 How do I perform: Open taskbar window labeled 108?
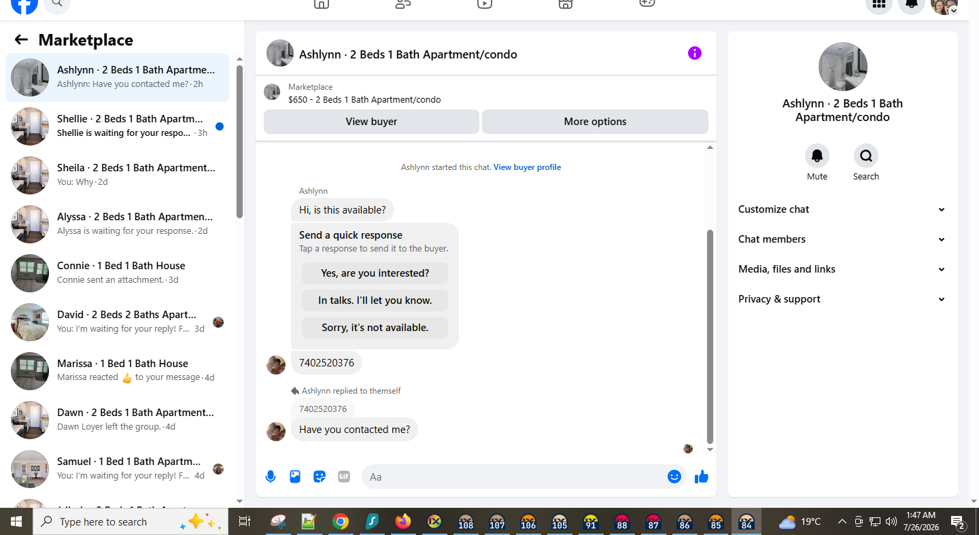[x=466, y=521]
